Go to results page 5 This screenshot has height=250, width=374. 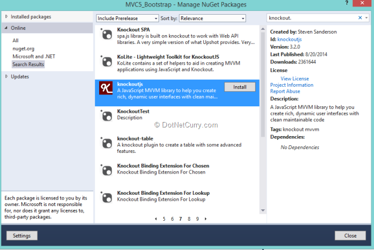[x=164, y=219]
